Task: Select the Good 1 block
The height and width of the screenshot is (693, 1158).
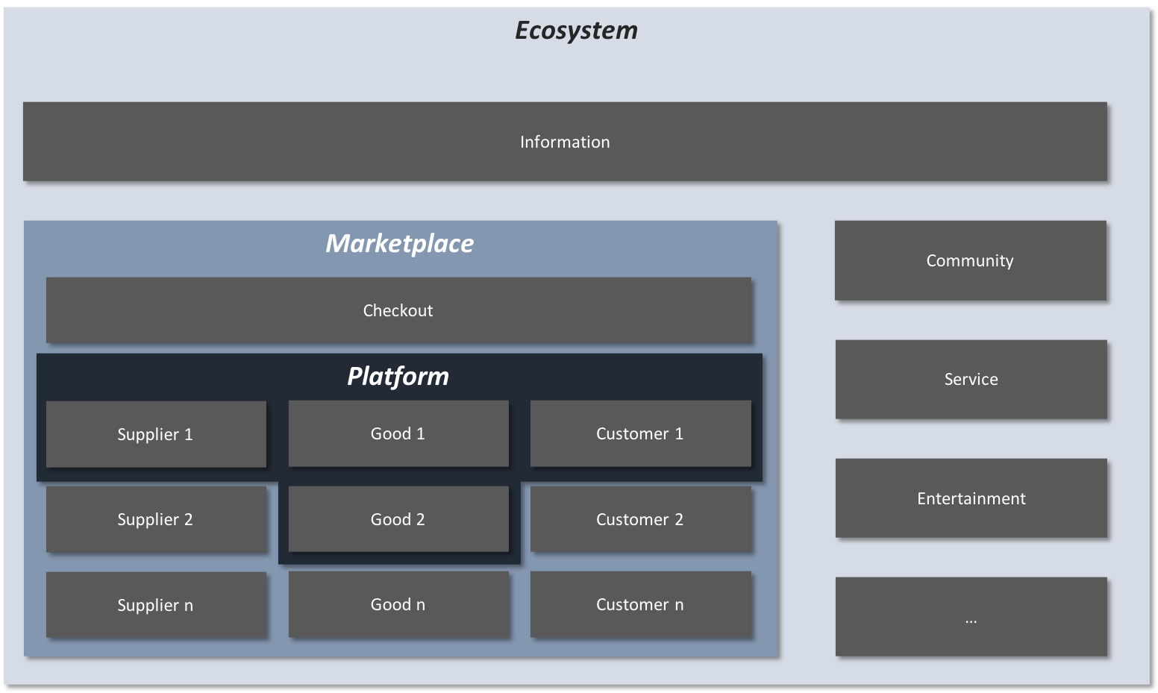Action: tap(398, 433)
